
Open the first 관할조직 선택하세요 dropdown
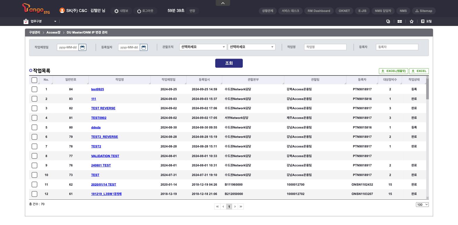click(203, 47)
